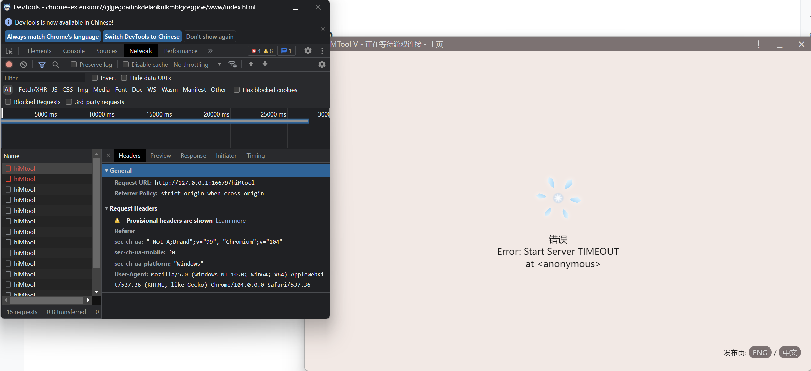The image size is (811, 371).
Task: Clear the network log
Action: tap(23, 64)
